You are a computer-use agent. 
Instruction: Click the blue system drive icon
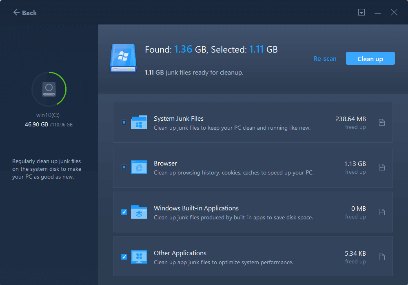[123, 58]
